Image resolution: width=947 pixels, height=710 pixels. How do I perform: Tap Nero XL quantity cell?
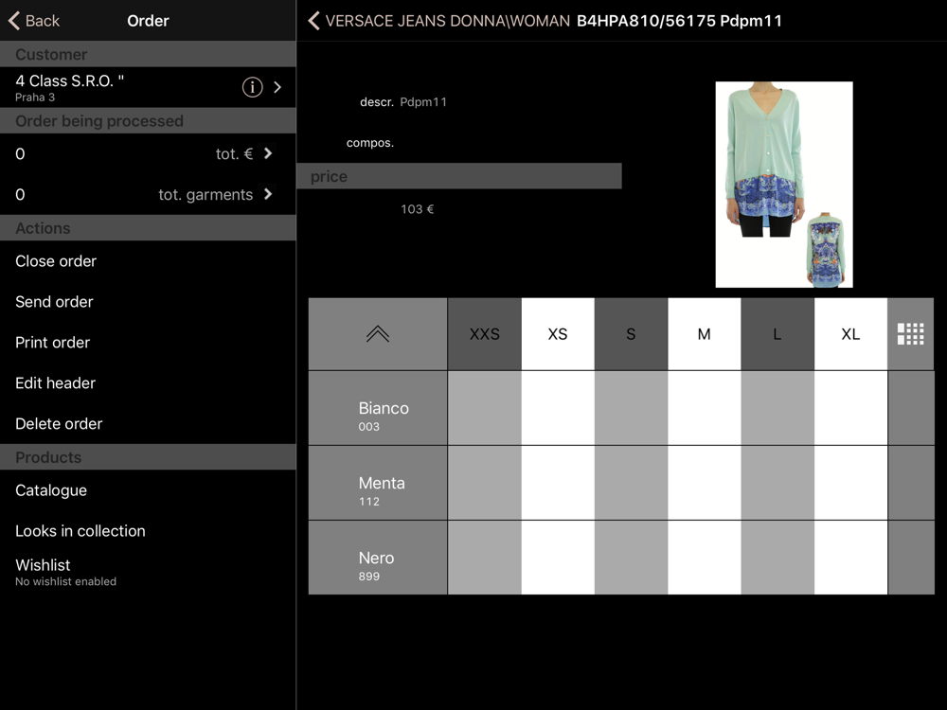(850, 558)
